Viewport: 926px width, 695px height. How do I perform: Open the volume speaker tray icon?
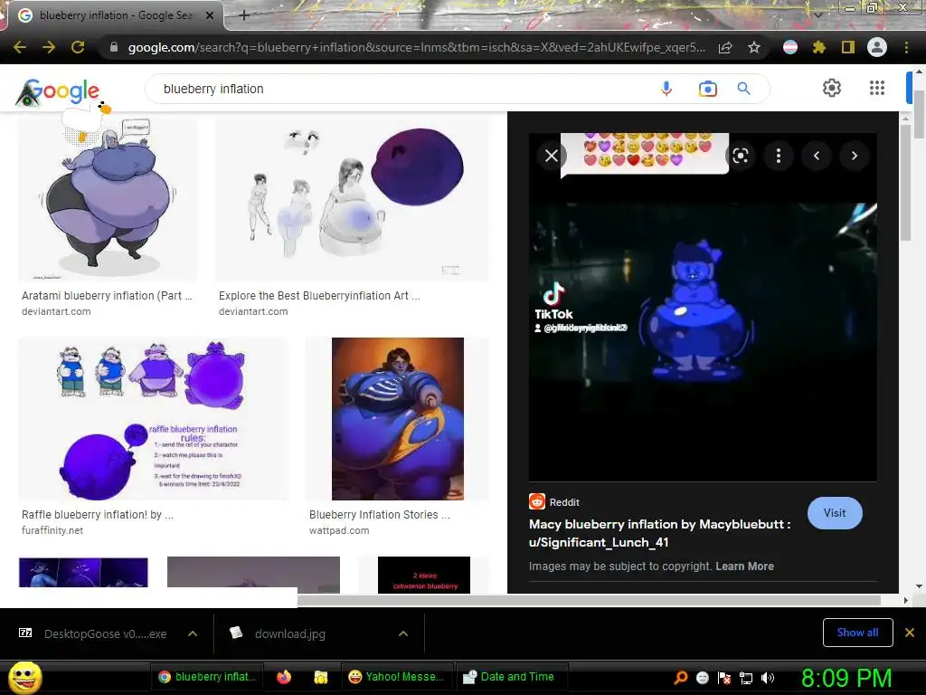[x=768, y=678]
